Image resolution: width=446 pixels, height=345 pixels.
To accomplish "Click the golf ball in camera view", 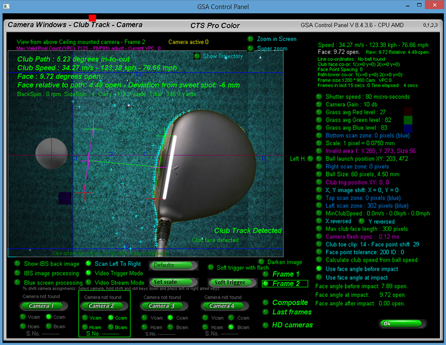I will coord(52,153).
